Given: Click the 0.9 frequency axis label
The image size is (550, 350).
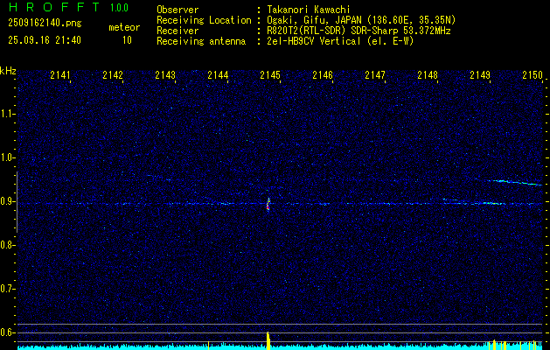Looking at the screenshot, I should click(6, 201).
